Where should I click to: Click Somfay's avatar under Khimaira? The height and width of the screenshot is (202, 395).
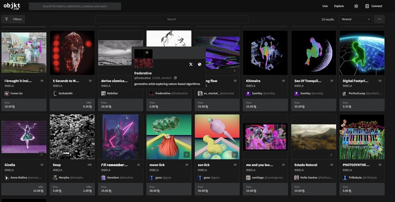(248, 93)
